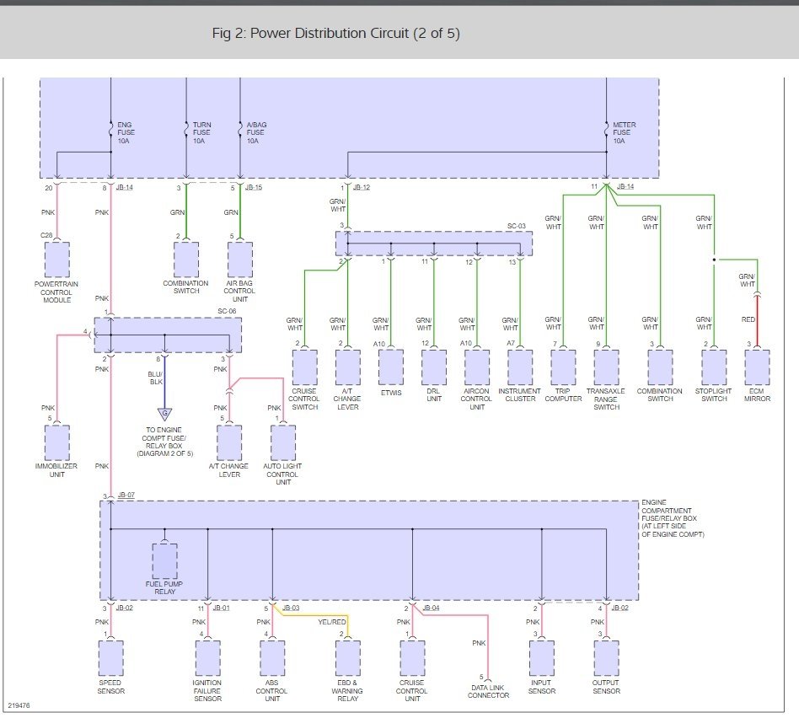Select the 'A/BAG FUSE 10A' label

point(256,132)
